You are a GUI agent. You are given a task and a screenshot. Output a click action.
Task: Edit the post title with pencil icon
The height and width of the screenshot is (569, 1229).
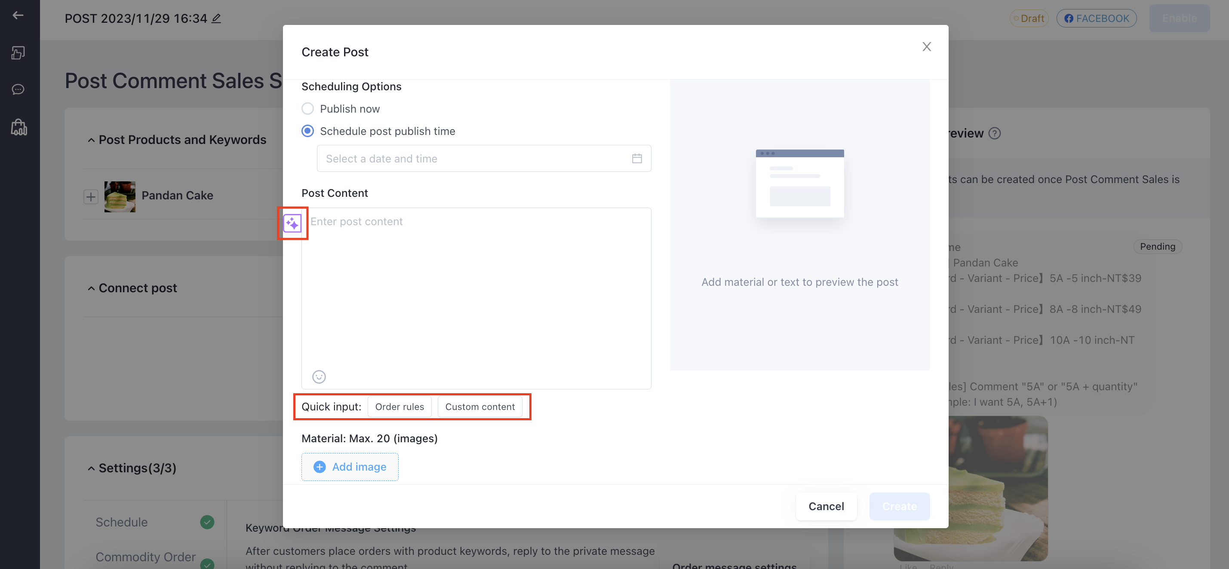(216, 18)
